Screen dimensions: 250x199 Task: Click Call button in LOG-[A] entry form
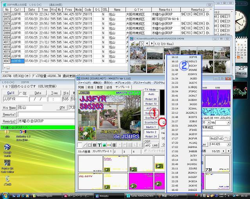tap(11, 93)
